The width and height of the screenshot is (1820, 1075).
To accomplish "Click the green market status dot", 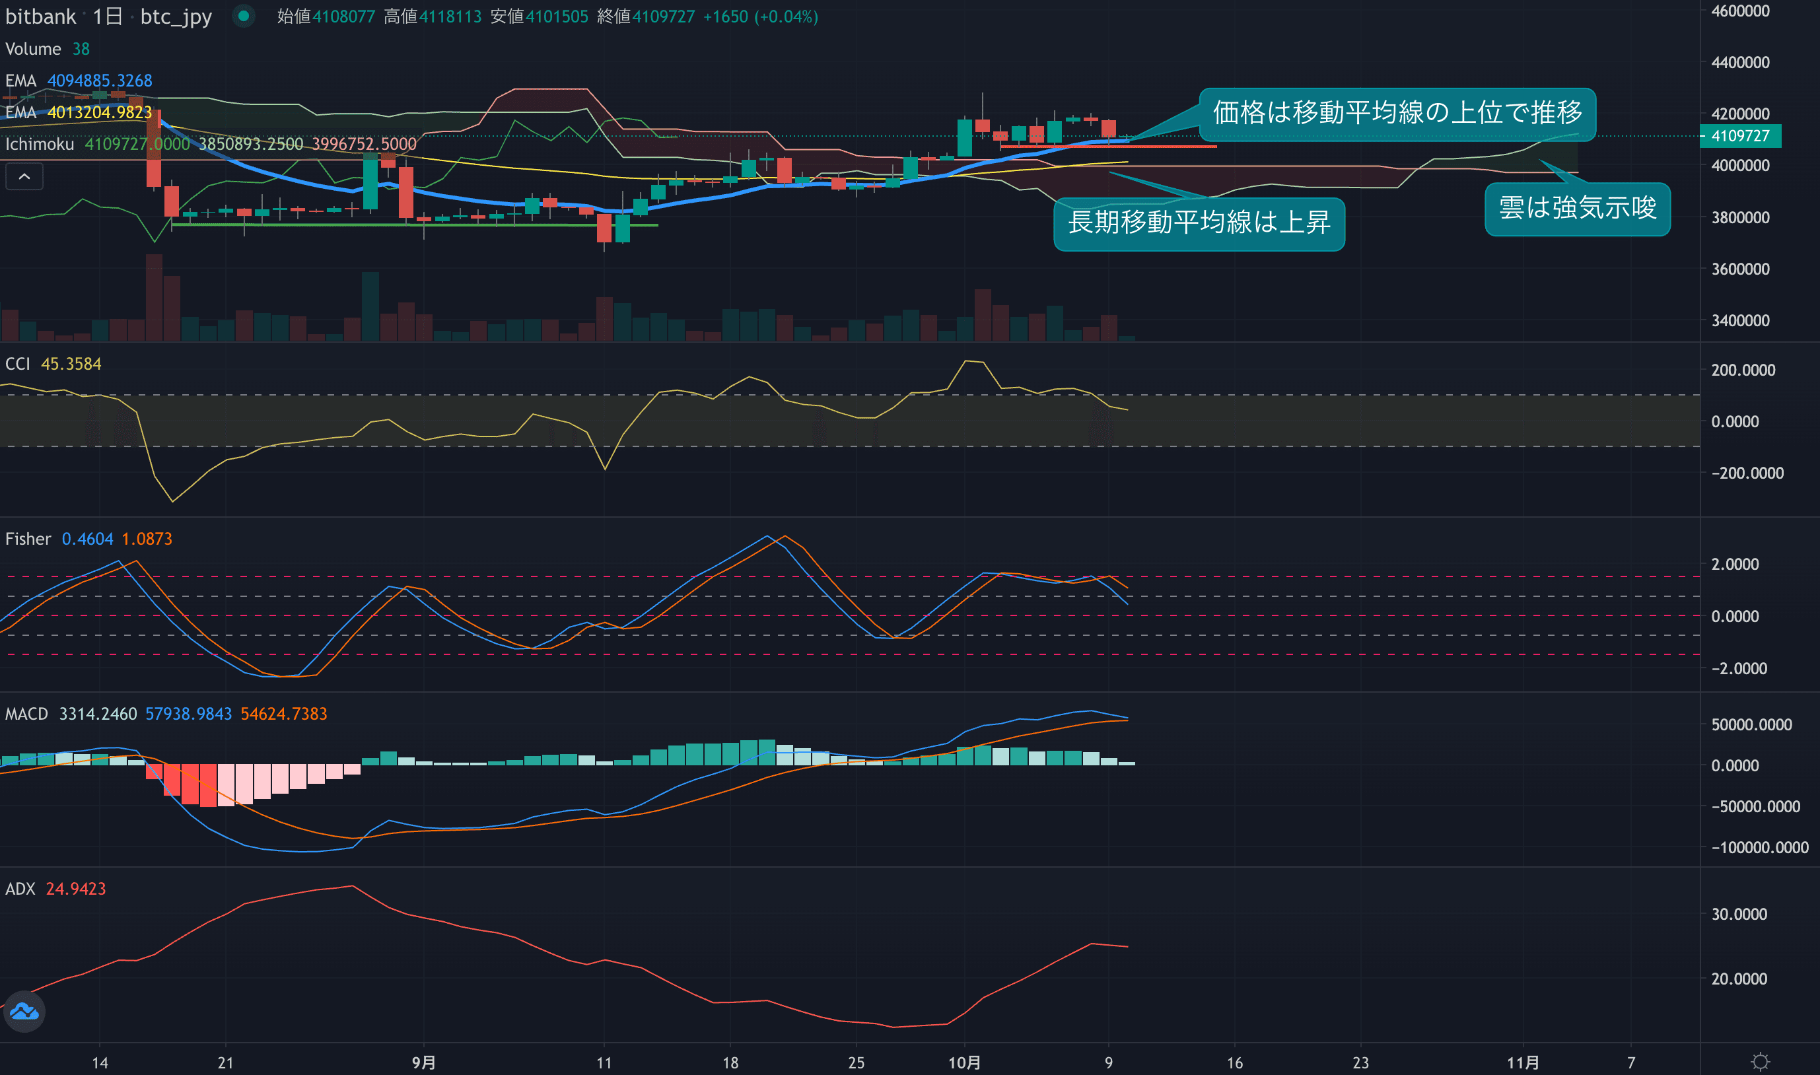I will coord(244,15).
